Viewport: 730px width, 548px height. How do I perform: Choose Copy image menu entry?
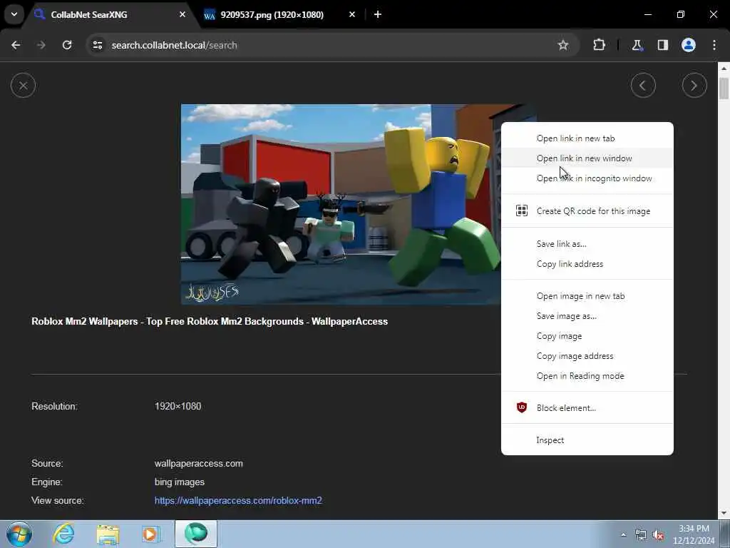pos(587,336)
